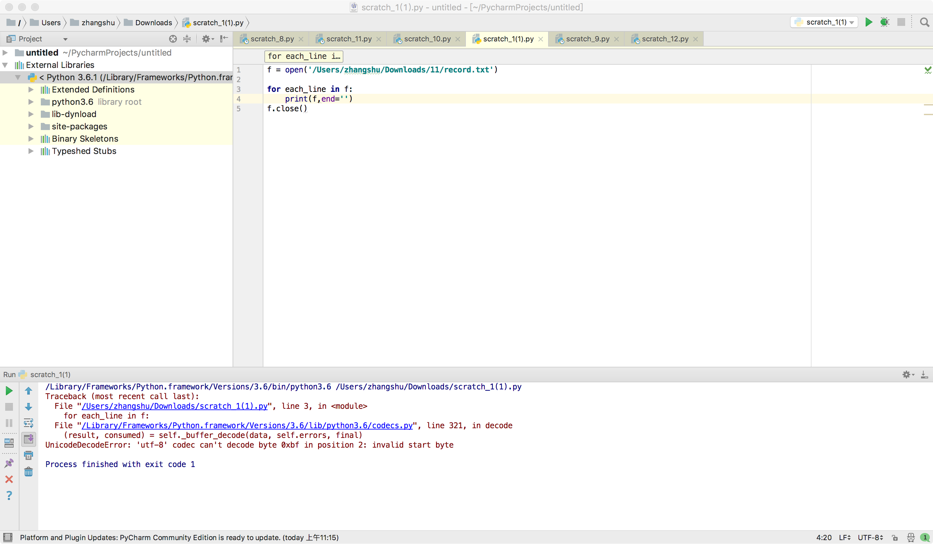This screenshot has height=544, width=933.
Task: Run scratch_1(1) with the green toolbar play button
Action: (x=869, y=22)
